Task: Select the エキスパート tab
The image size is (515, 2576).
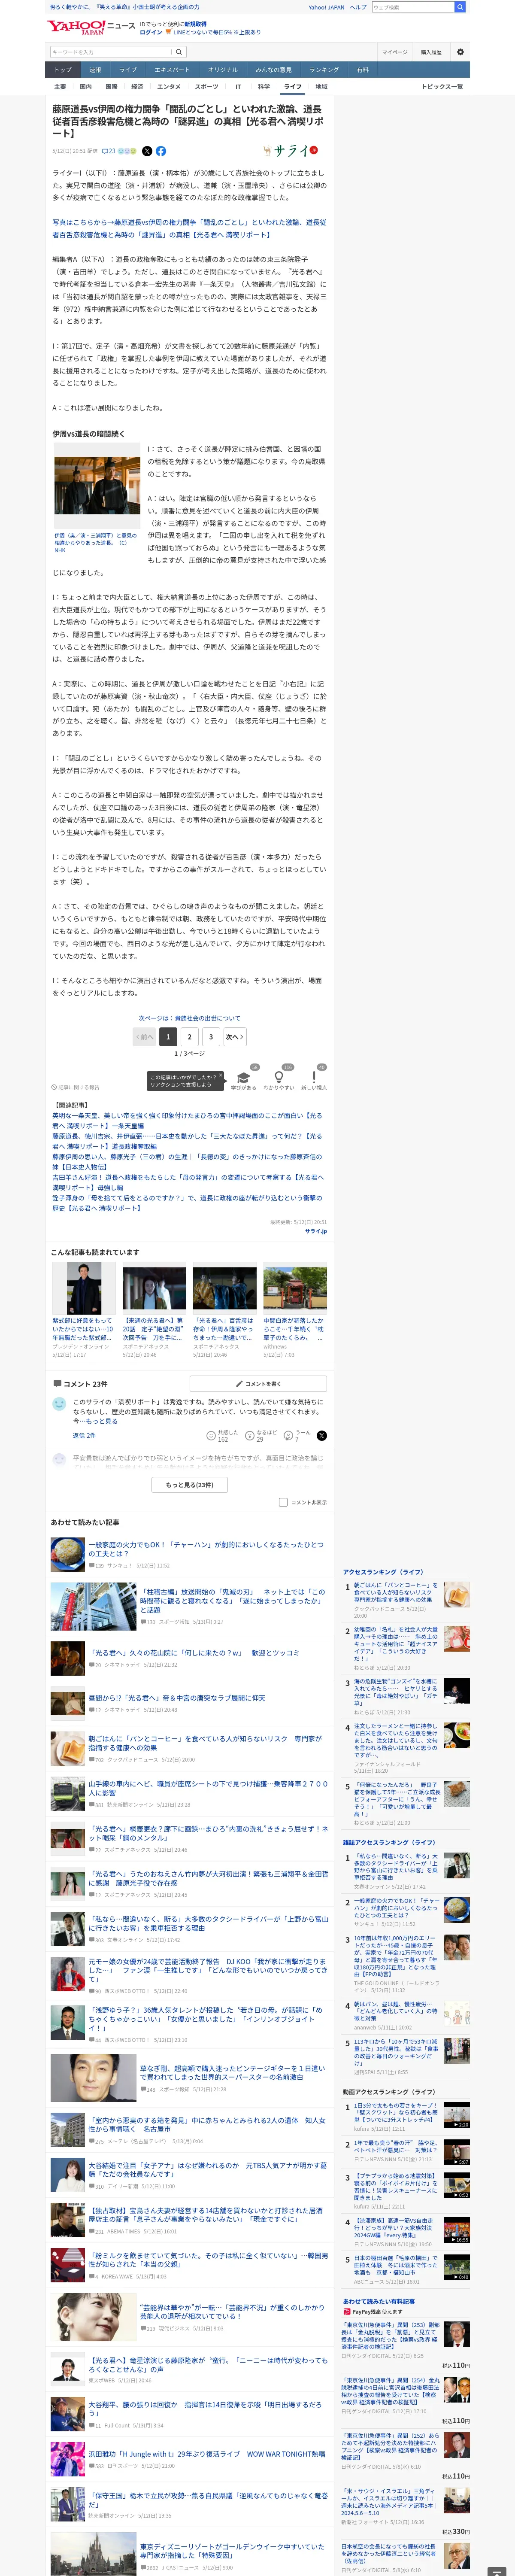Action: pos(172,70)
